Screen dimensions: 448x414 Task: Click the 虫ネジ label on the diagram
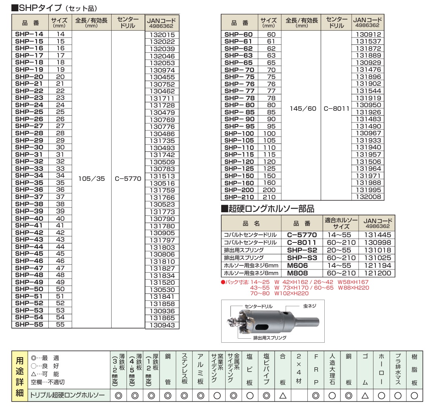(309, 306)
